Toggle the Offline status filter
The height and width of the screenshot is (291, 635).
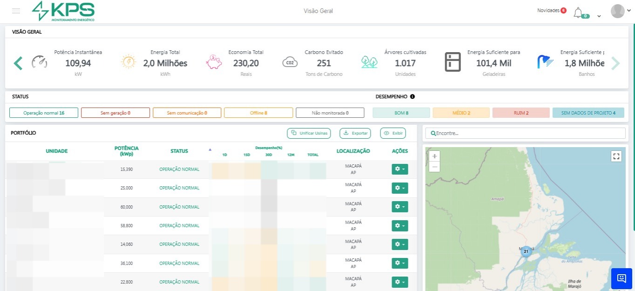258,113
